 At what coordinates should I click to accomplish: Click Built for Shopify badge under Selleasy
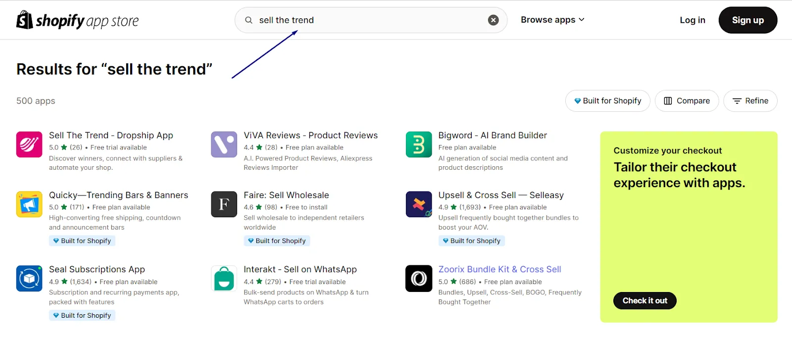[471, 241]
